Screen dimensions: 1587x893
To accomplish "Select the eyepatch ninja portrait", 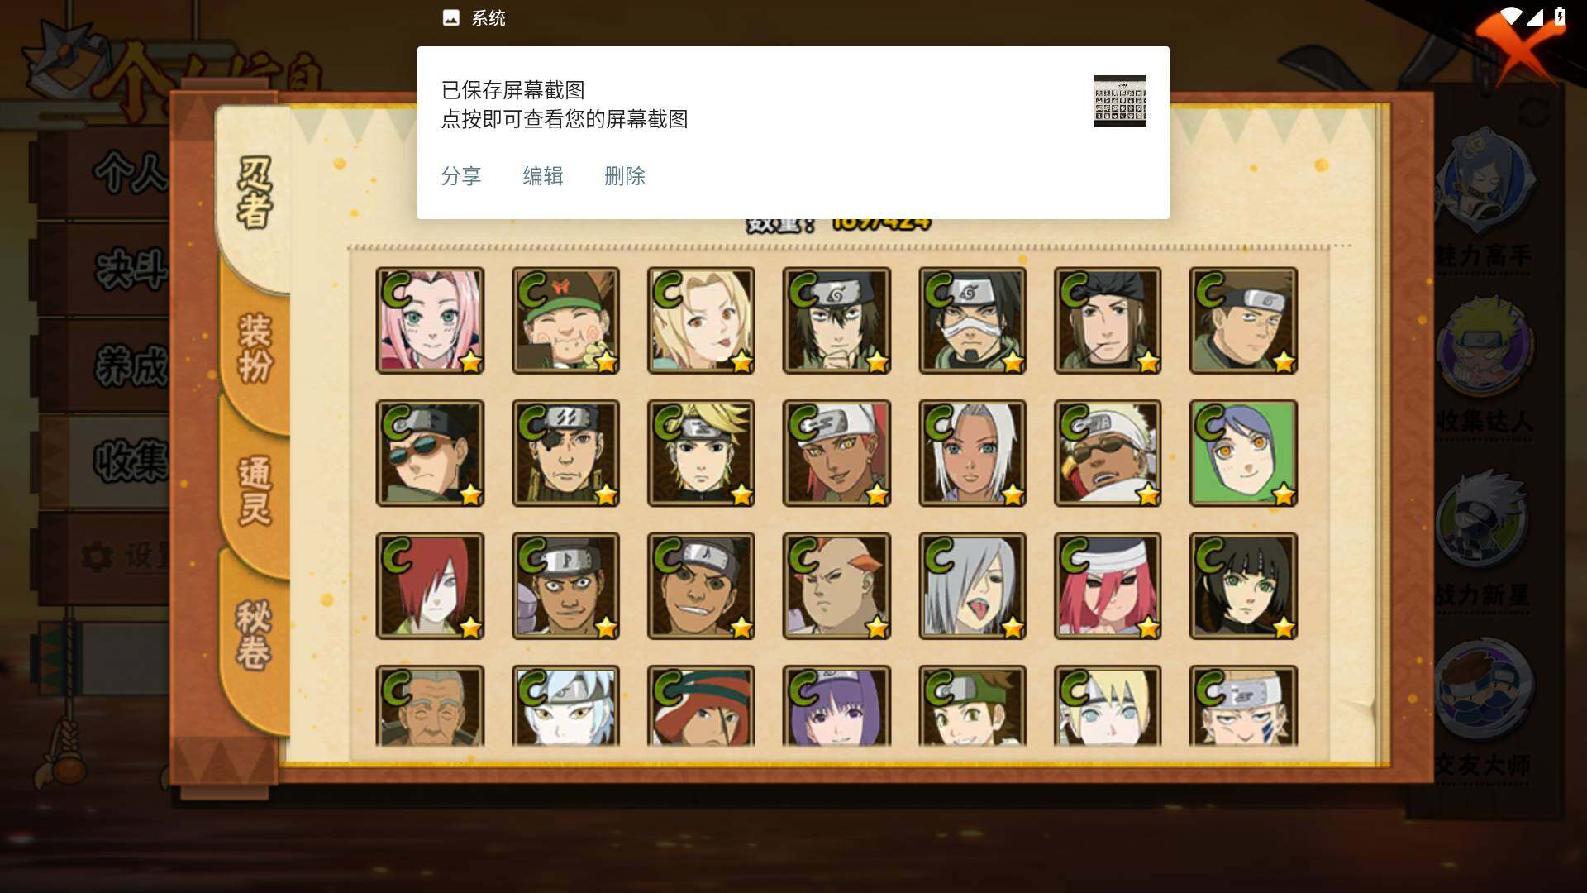I will point(565,453).
